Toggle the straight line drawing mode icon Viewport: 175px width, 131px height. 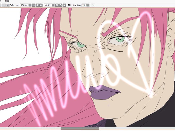pyautogui.click(x=93, y=5)
